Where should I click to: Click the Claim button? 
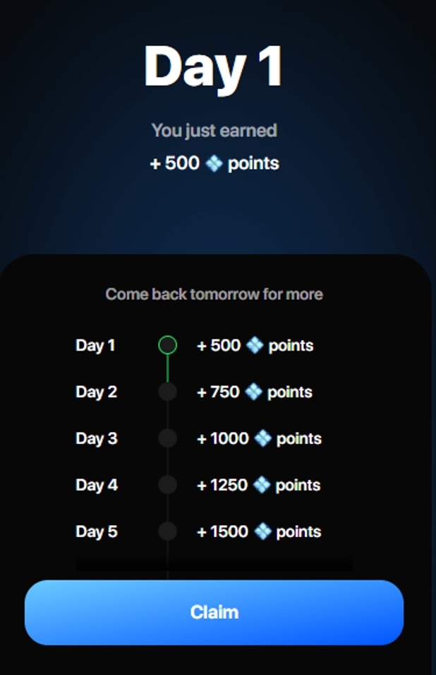(x=214, y=612)
